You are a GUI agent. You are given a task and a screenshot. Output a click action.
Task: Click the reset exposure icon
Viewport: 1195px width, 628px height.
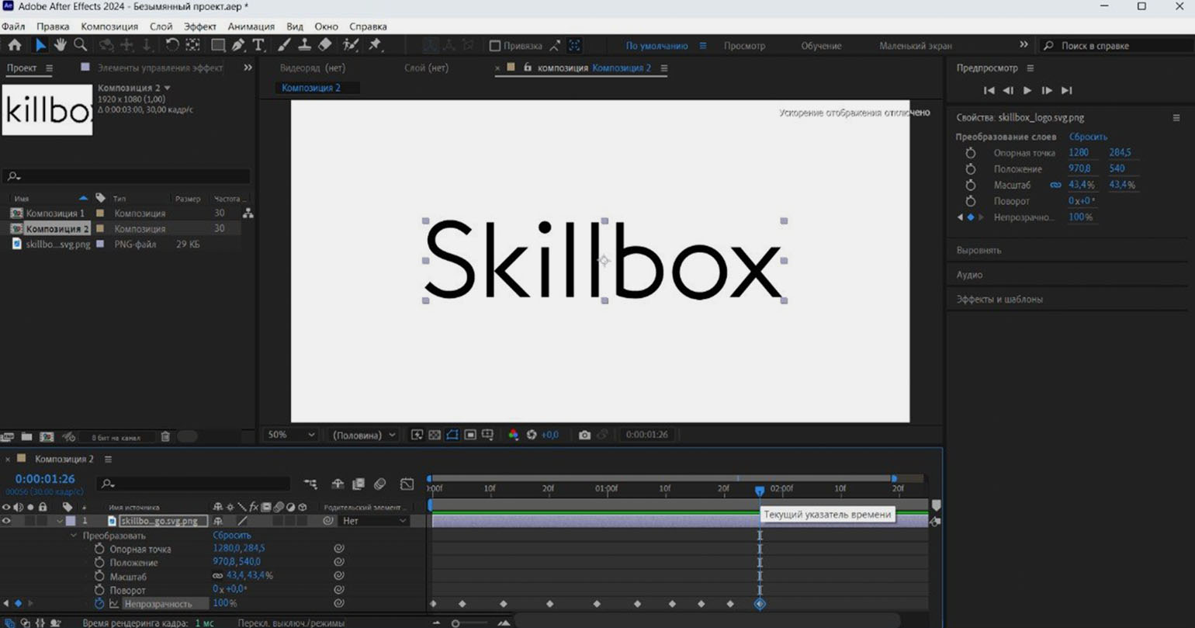pos(532,435)
